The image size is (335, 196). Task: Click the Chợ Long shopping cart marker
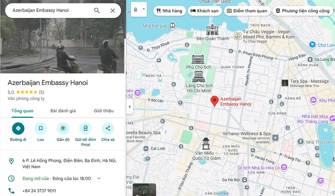[312, 45]
